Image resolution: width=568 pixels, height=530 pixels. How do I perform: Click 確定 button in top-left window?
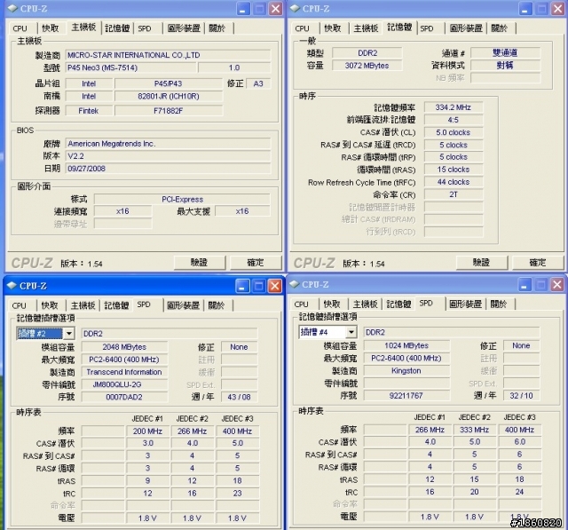pyautogui.click(x=256, y=262)
